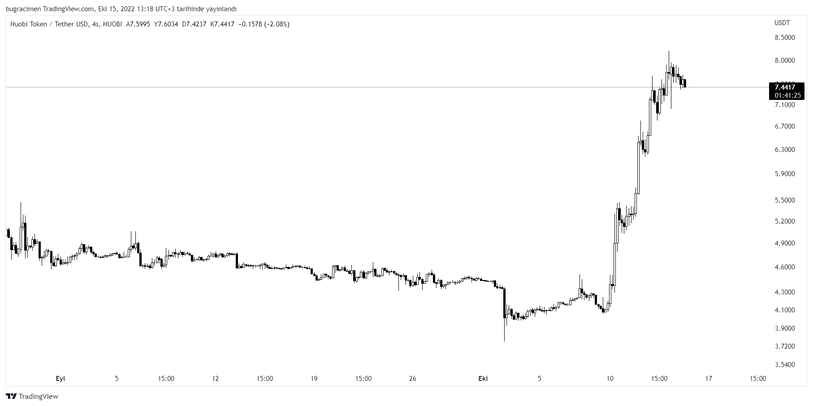Select the Eki month label on the time axis
This screenshot has height=406, width=813.
(x=483, y=379)
